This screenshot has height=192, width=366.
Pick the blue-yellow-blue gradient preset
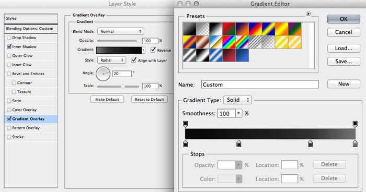268,29
